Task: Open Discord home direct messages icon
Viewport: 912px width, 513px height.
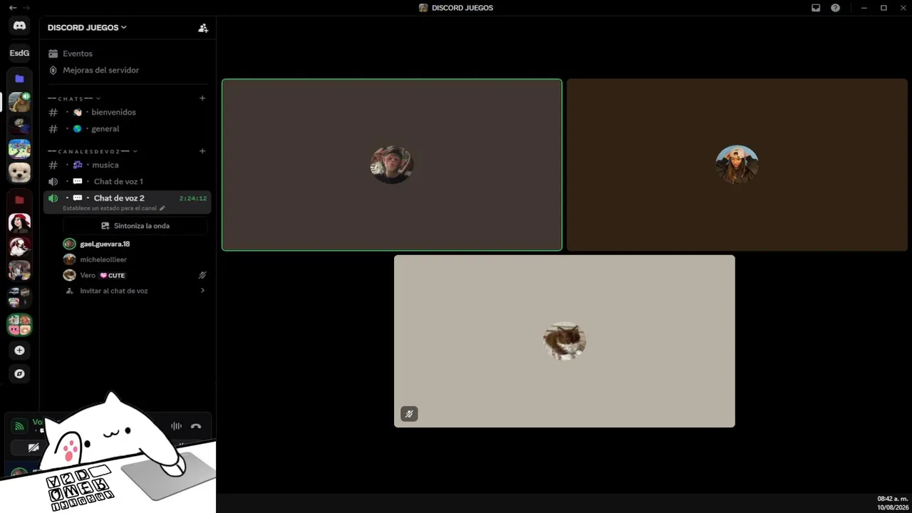Action: [x=19, y=26]
